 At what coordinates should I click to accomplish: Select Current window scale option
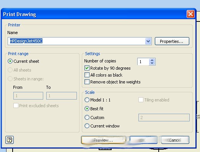pyautogui.click(x=87, y=126)
